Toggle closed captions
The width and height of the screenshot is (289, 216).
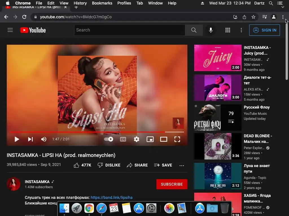click(x=123, y=139)
